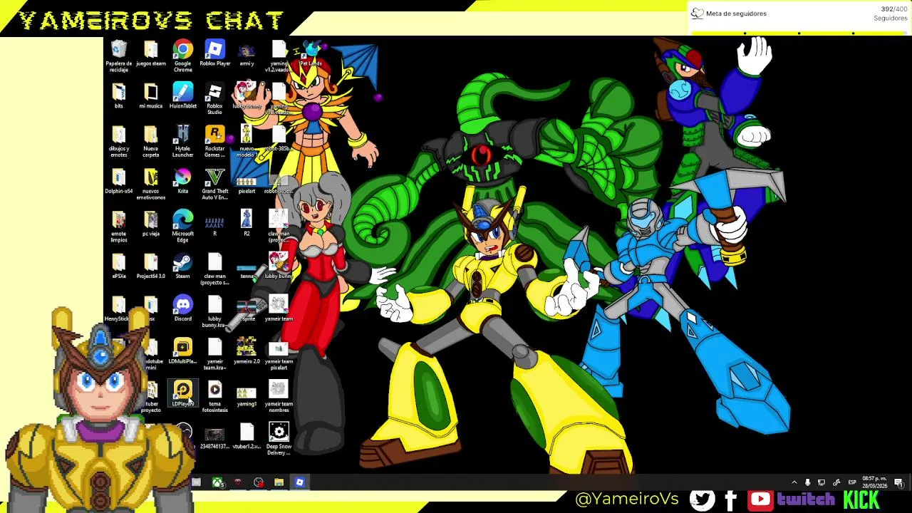This screenshot has width=912, height=513.
Task: Open File Explorer from the taskbar
Action: coord(279,482)
